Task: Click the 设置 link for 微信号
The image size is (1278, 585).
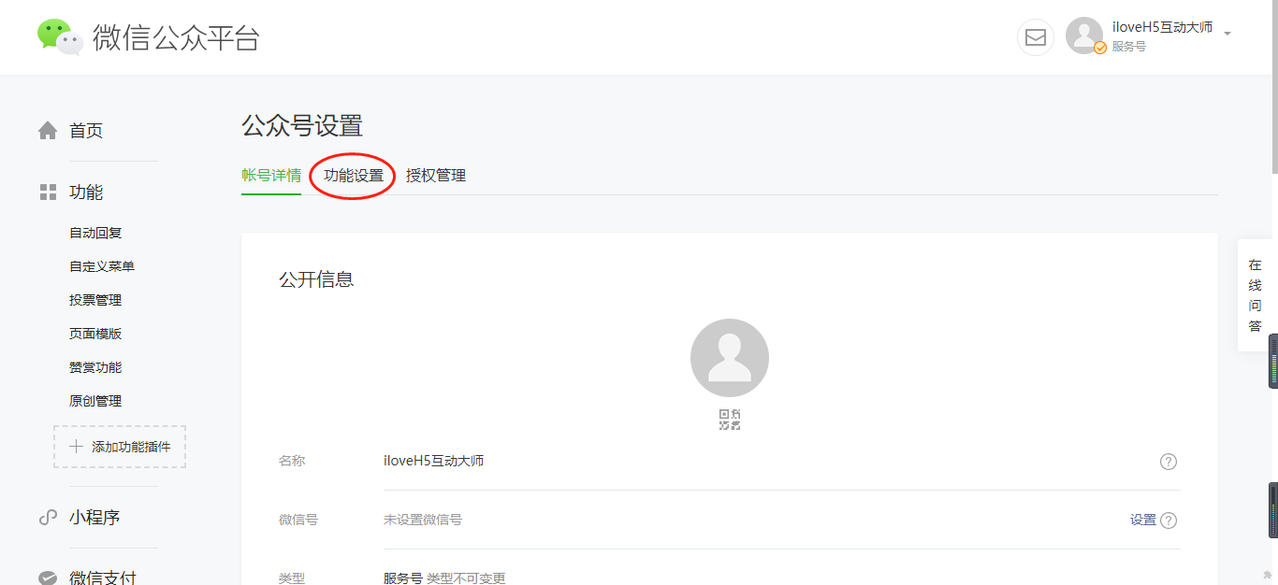Action: [1143, 521]
